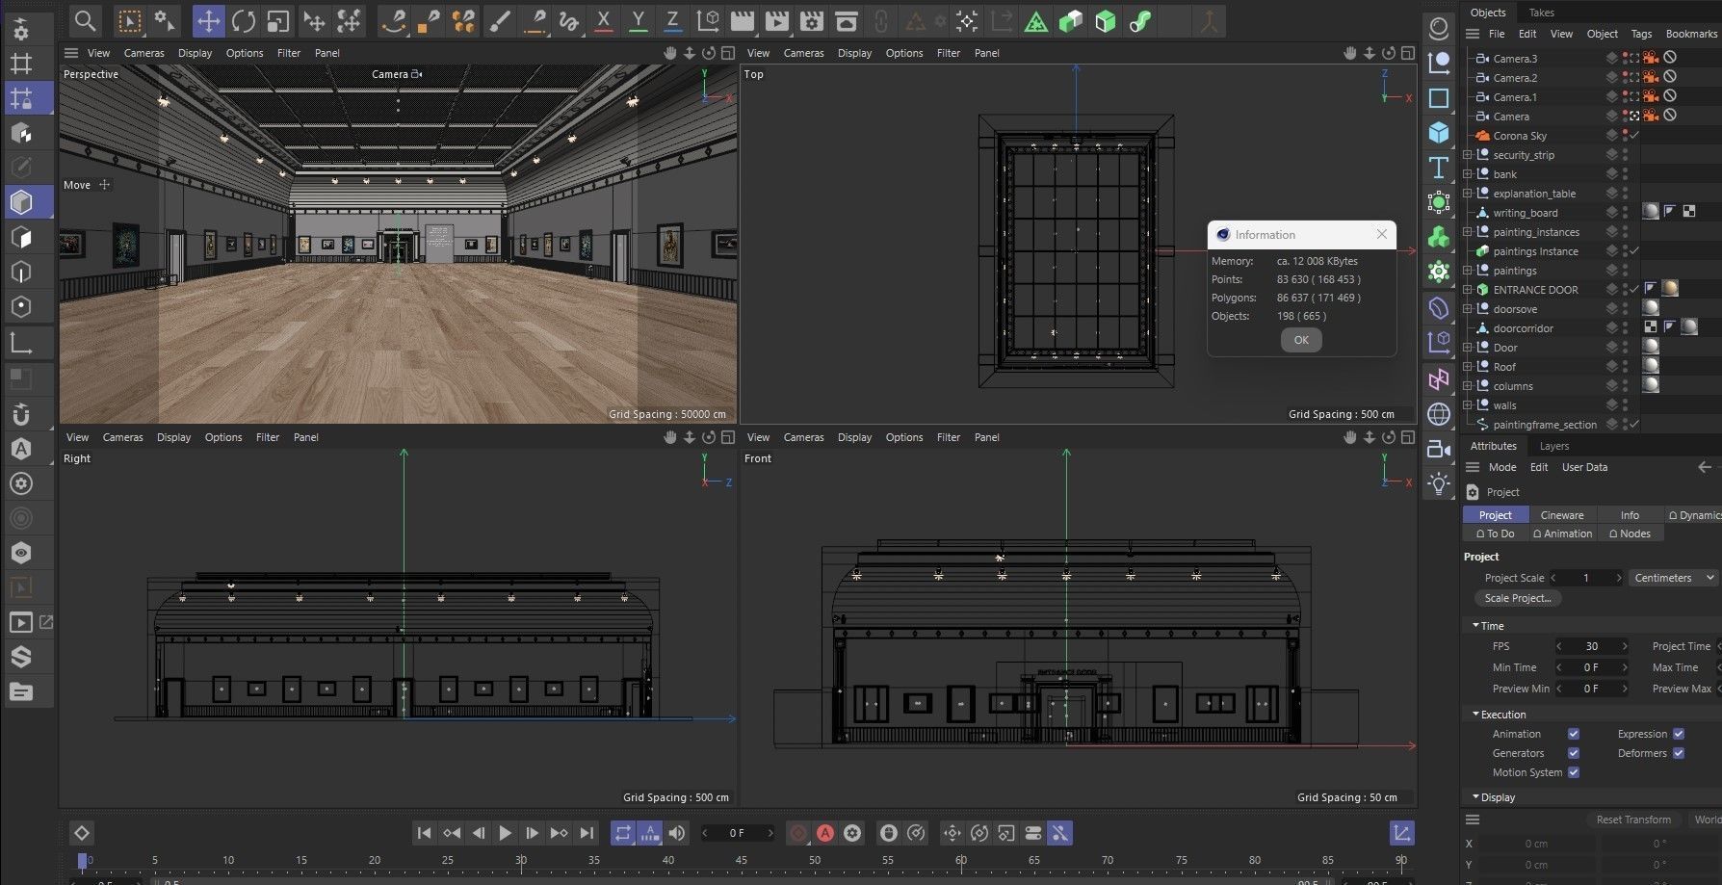Click frame 45 on the timeline ruler
1722x885 pixels.
click(x=742, y=860)
